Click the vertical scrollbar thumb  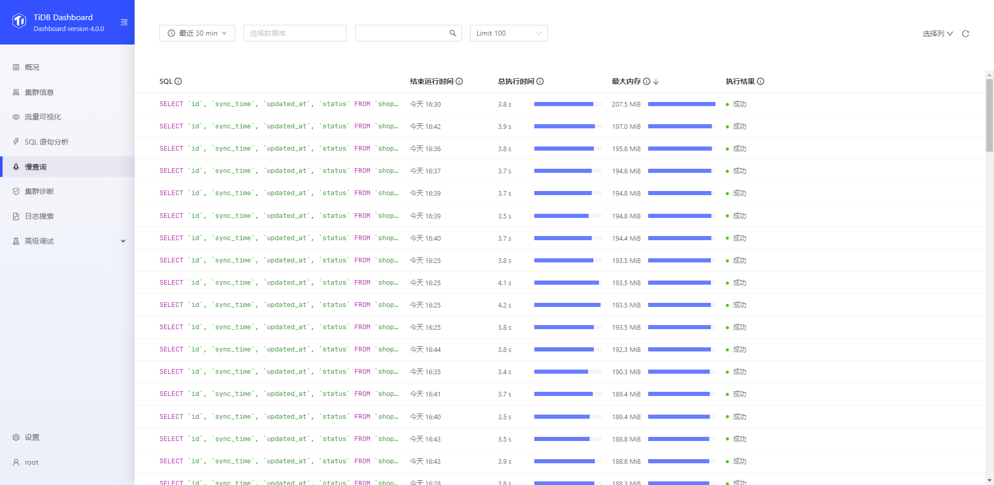pos(989,114)
